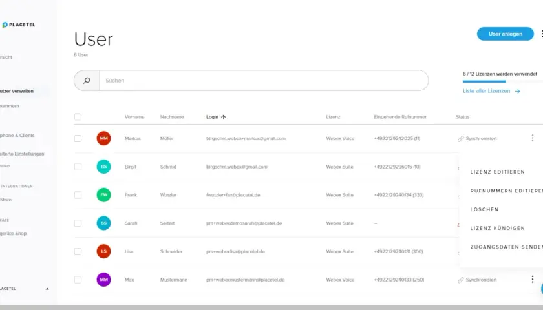
Task: Sort by Eingehende Rufnummer column header
Action: tap(400, 117)
